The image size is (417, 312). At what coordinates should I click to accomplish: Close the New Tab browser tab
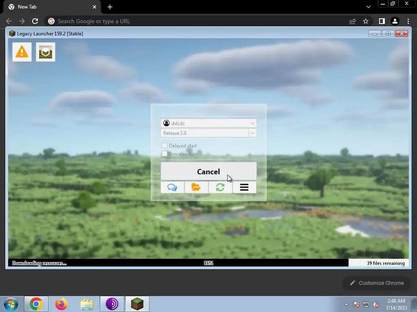94,7
